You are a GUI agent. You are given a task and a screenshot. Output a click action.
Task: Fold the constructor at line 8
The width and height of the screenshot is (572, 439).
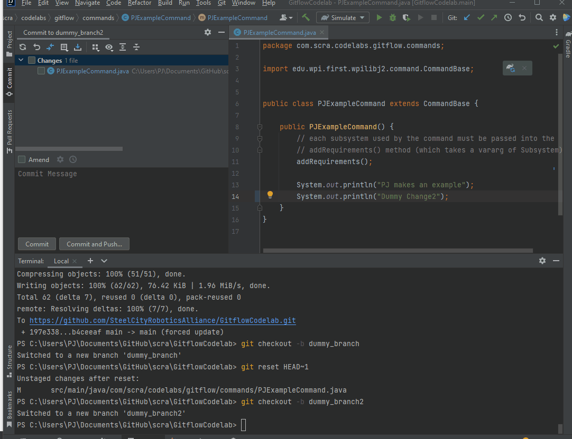tap(260, 127)
